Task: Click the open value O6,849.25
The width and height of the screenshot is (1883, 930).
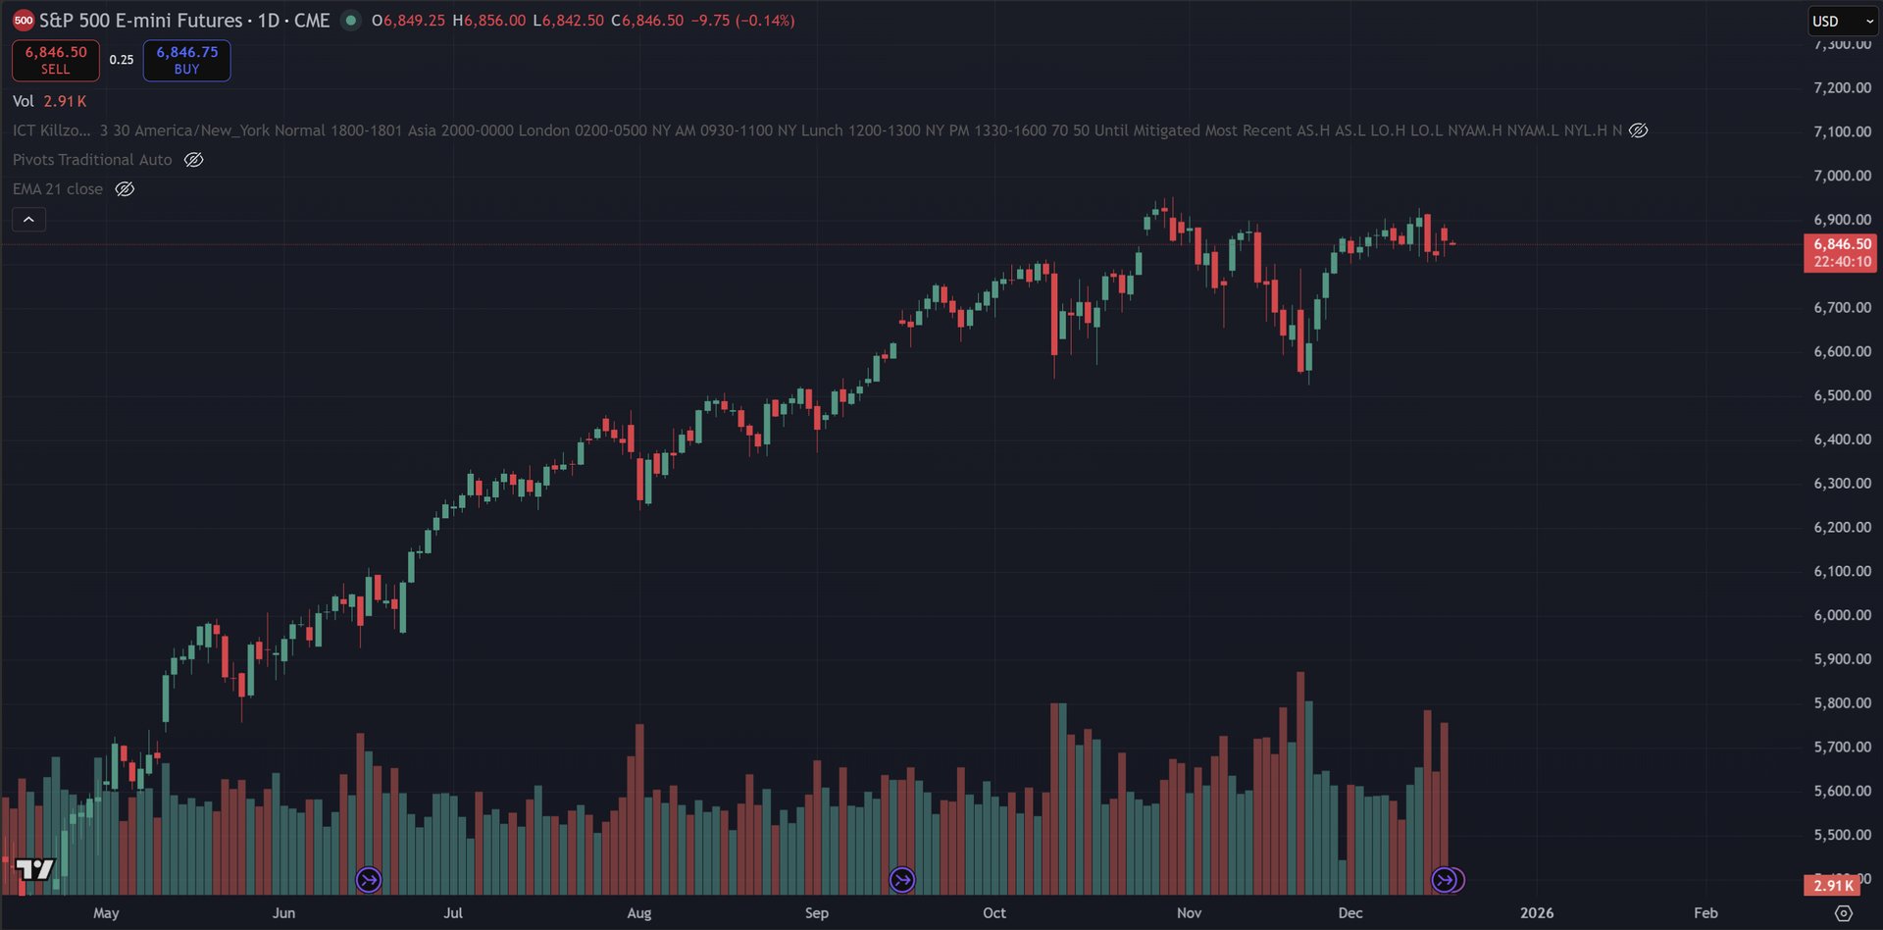Action: click(x=408, y=21)
